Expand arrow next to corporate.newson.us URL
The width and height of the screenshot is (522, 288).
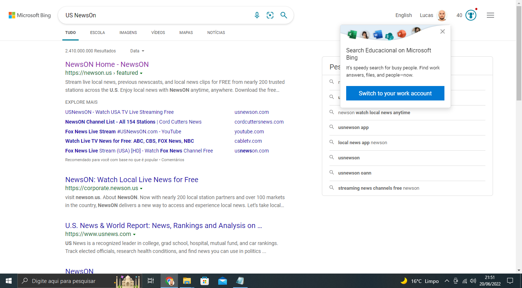tap(141, 189)
